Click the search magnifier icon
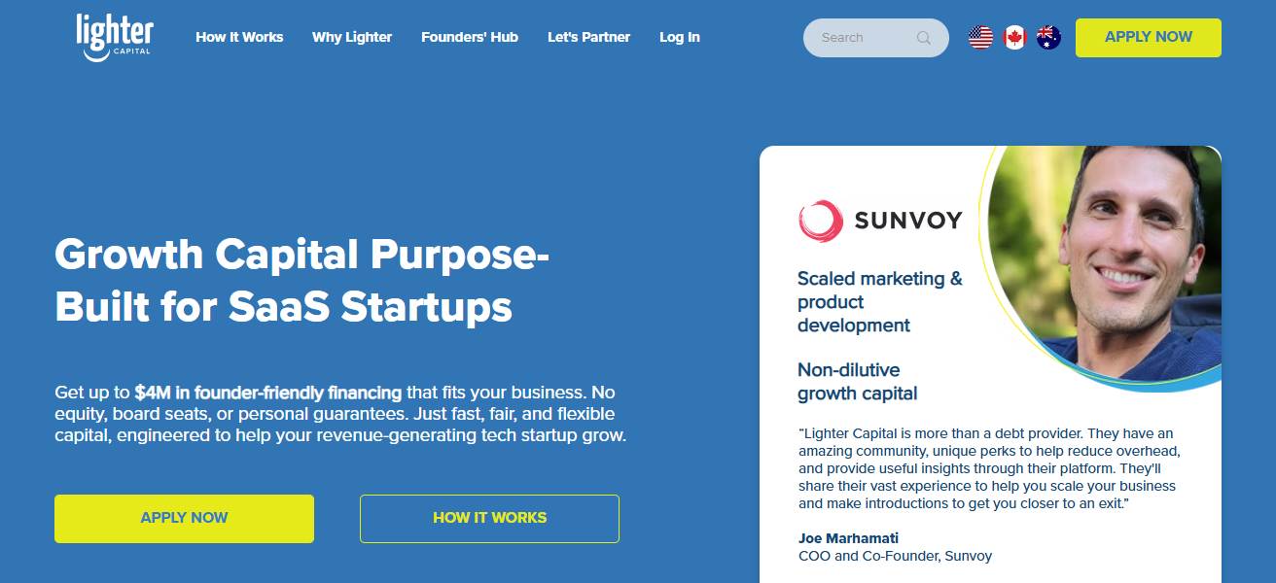This screenshot has height=583, width=1276. pos(923,38)
